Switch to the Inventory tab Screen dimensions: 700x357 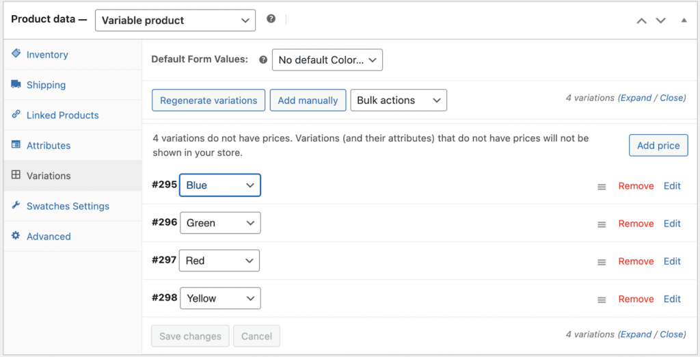[47, 55]
